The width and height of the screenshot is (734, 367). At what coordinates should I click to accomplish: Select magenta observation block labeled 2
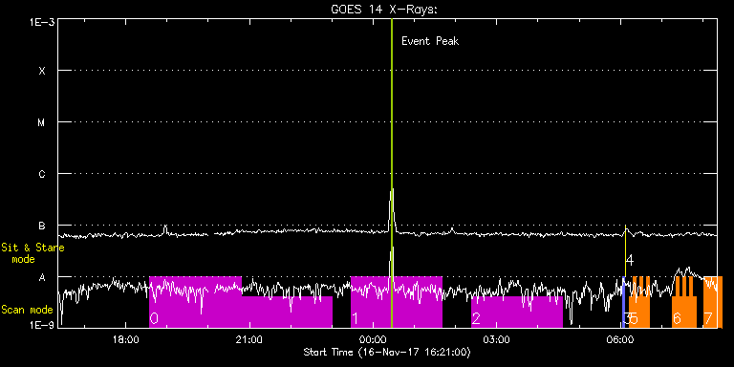click(517, 312)
